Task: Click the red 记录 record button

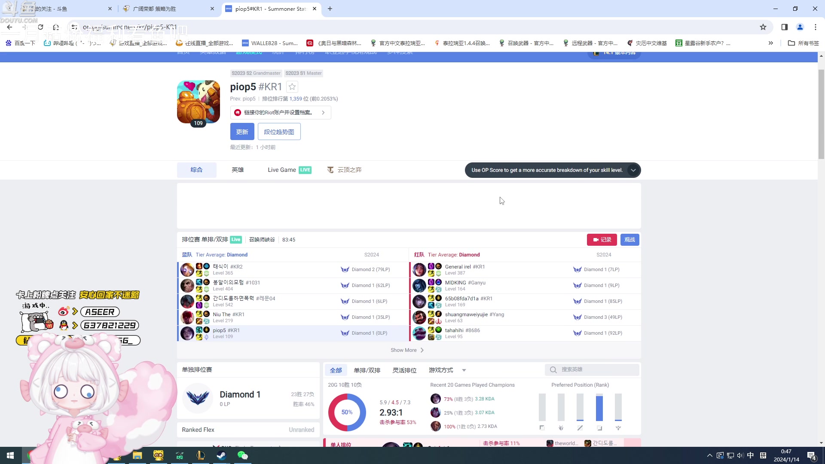Action: [602, 240]
